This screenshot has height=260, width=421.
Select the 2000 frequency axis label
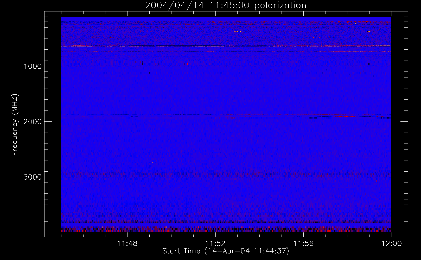click(33, 122)
